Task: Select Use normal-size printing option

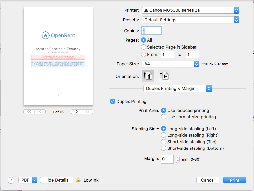Action: 164,117
